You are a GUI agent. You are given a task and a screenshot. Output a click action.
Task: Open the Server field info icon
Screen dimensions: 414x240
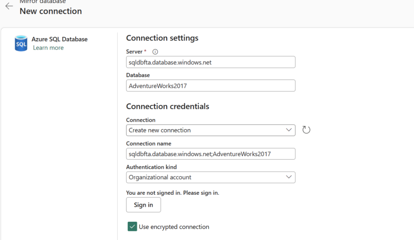click(x=155, y=52)
